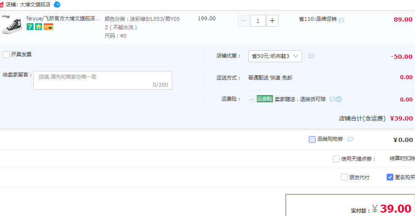The width and height of the screenshot is (415, 216).
Task: Click comment icon beside store discount dropdown
Action: [311, 56]
